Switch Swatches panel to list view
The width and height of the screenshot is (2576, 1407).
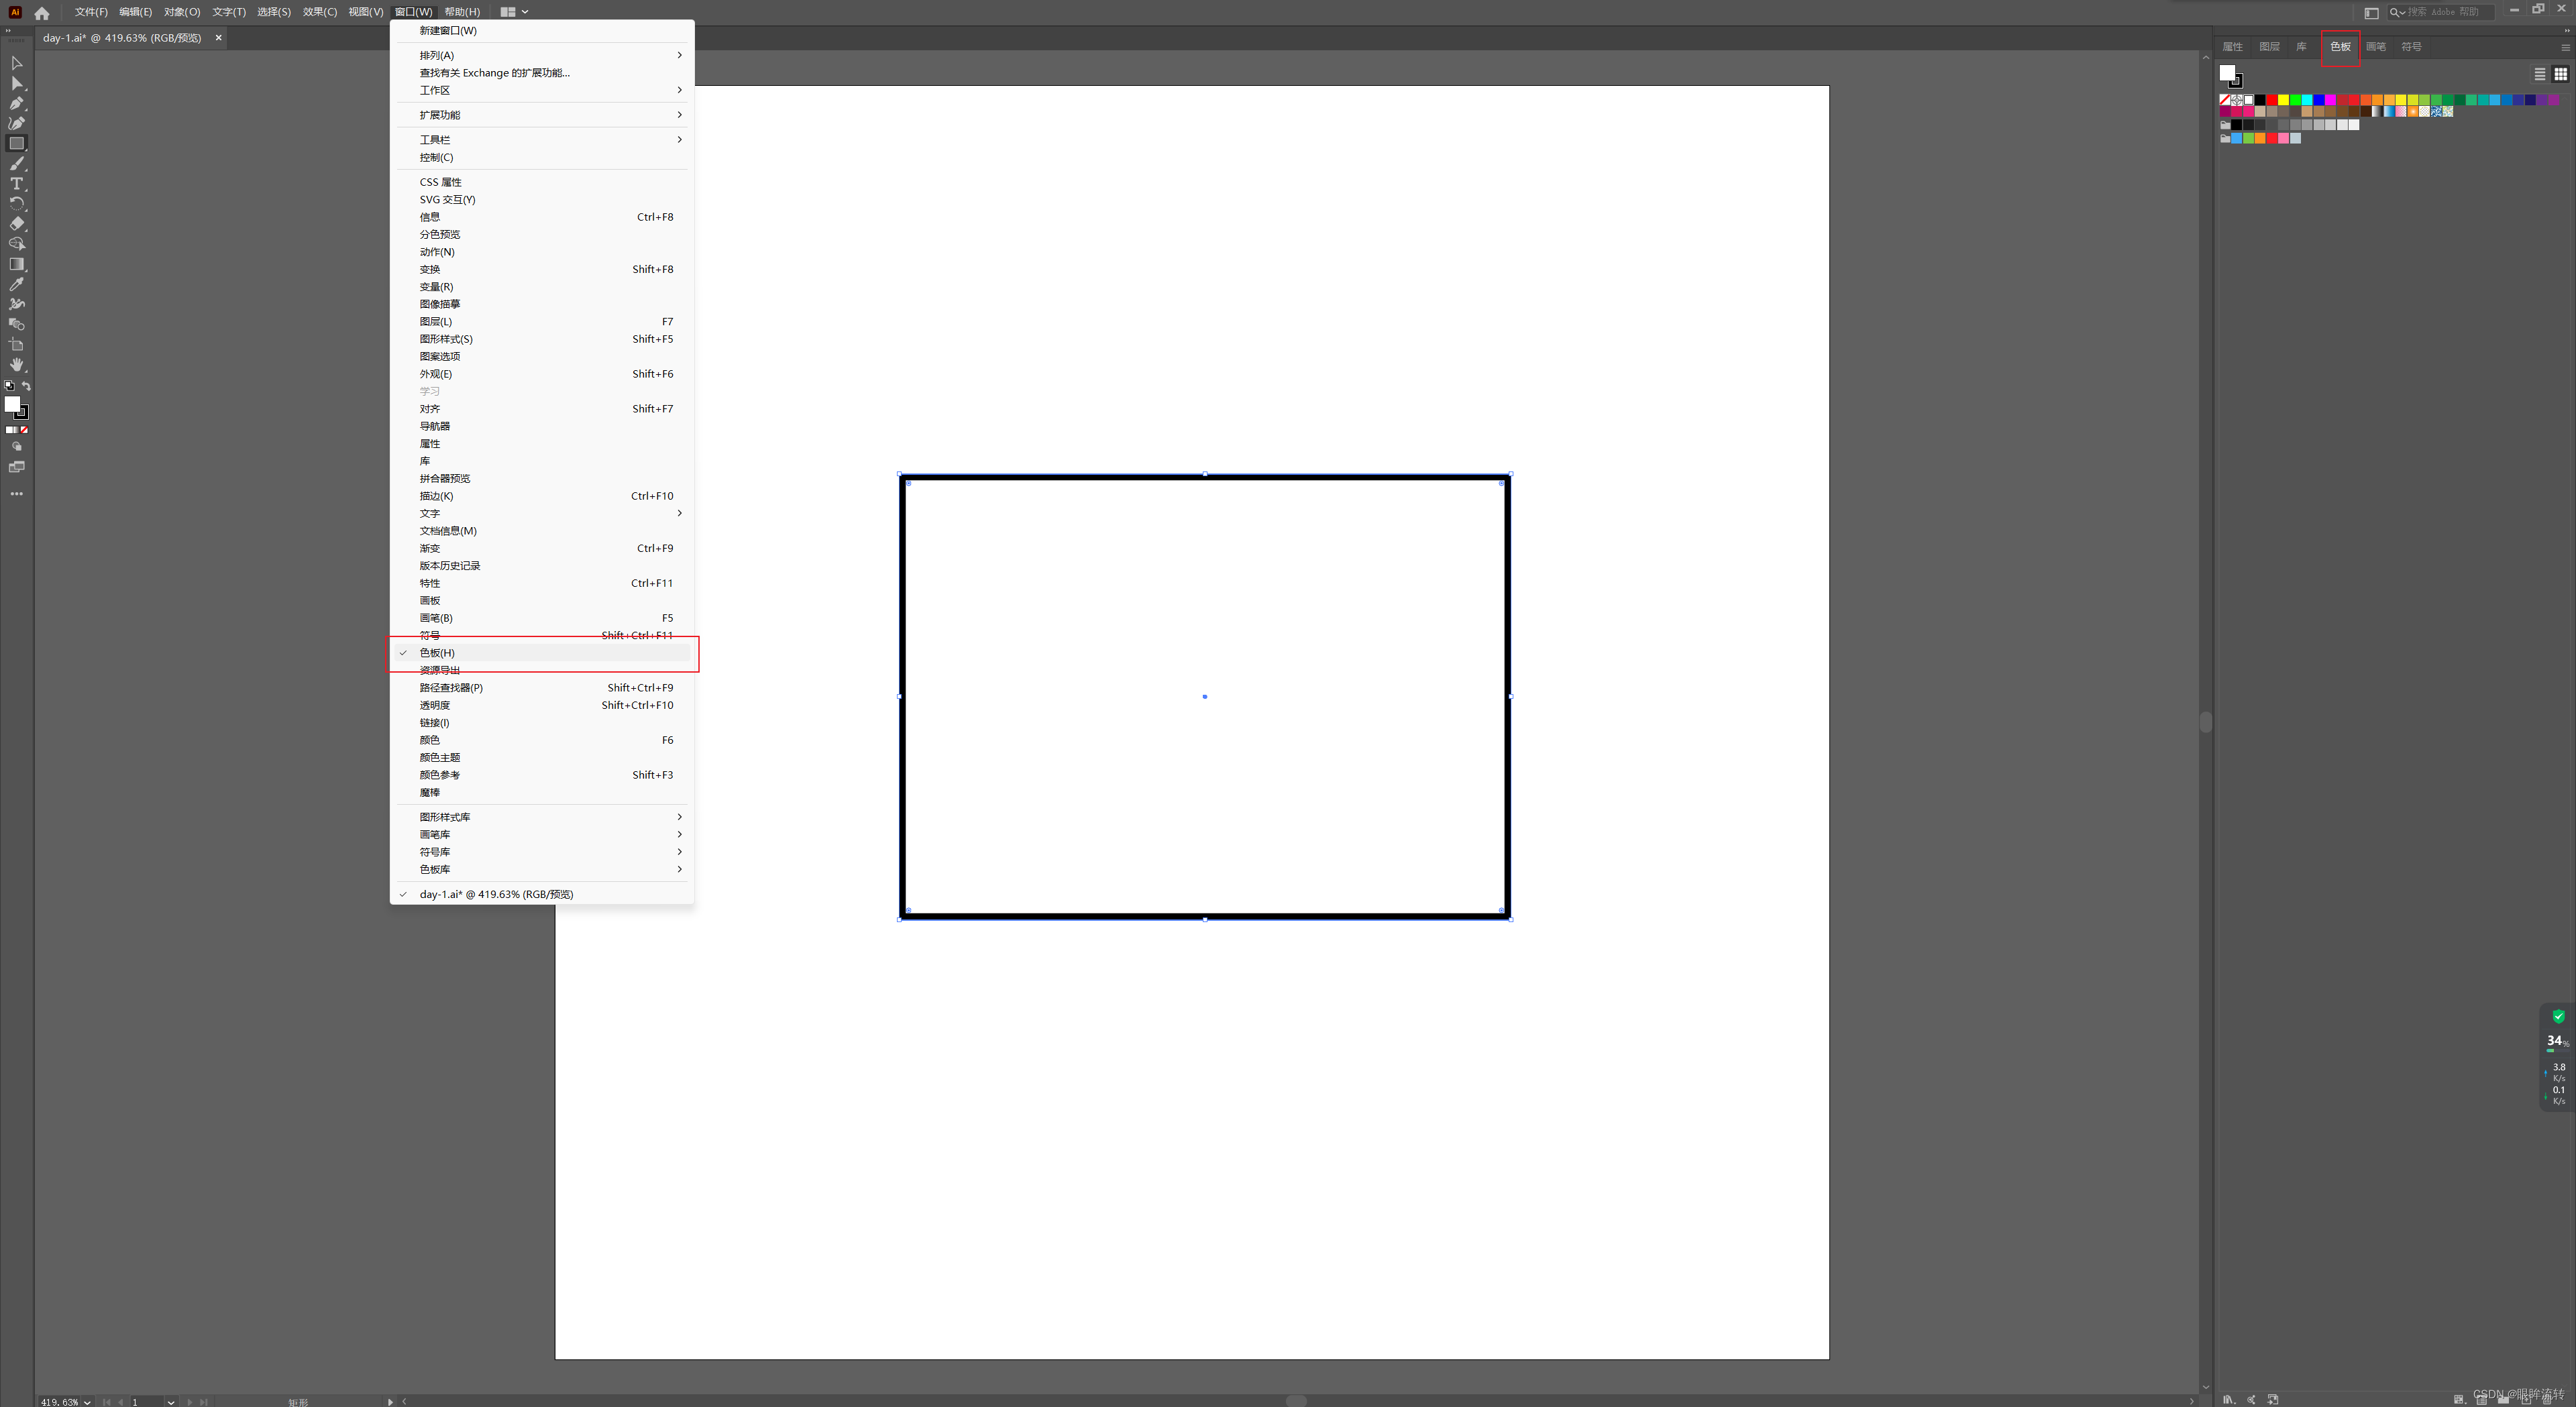(2540, 74)
